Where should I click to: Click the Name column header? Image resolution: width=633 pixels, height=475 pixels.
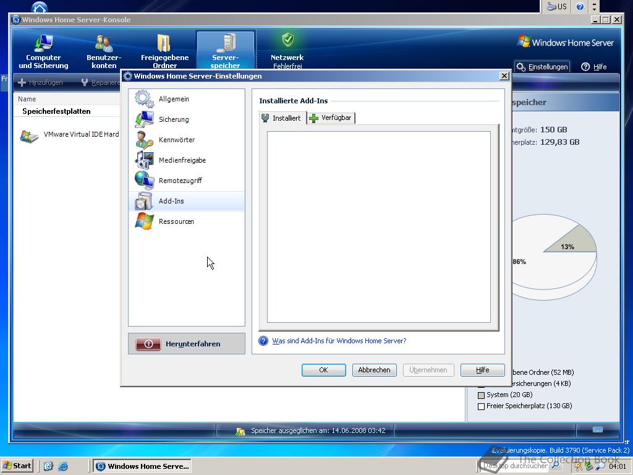27,99
